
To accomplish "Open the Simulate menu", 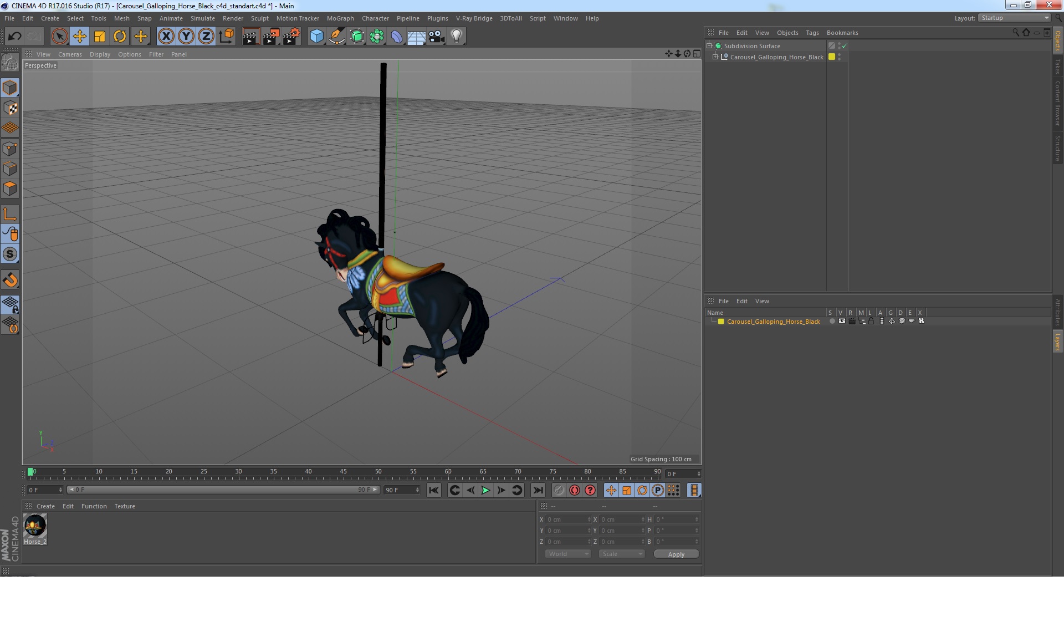I will pos(201,18).
